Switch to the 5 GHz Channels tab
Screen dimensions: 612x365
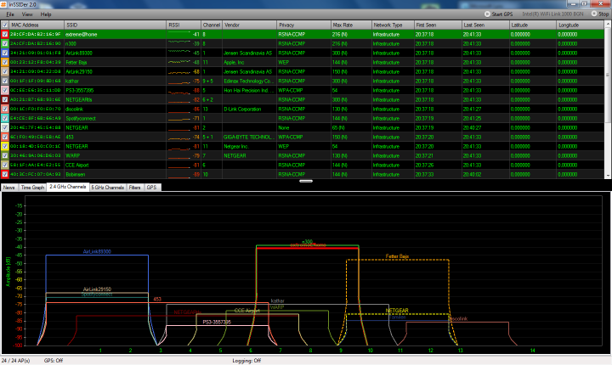107,188
